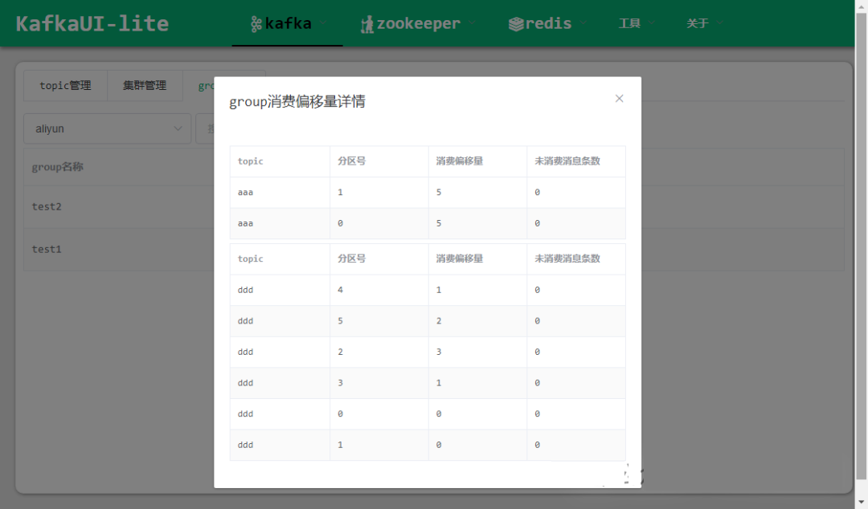Click the kafka logo icon in navbar

256,24
